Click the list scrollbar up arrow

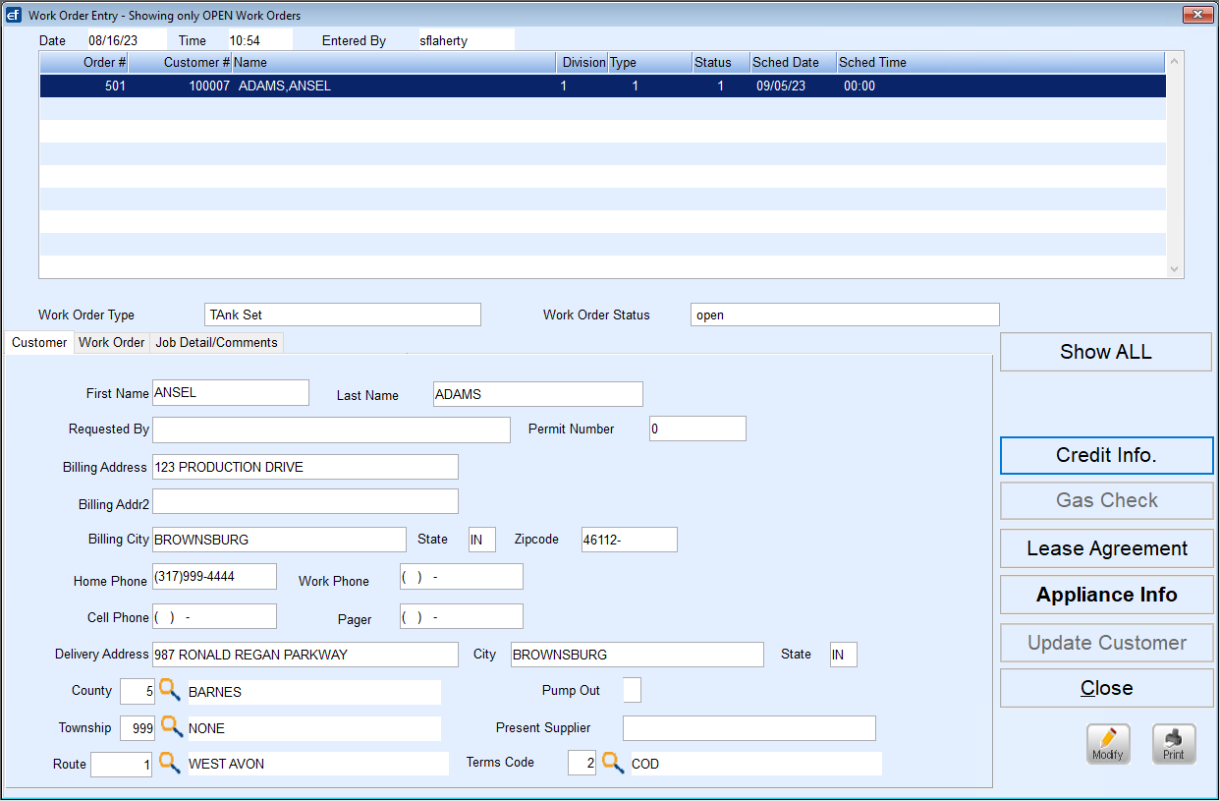click(1175, 61)
